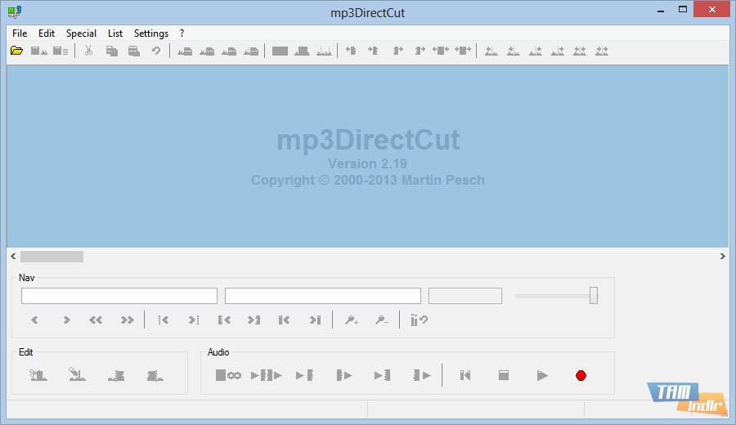Open the Settings menu
This screenshot has width=736, height=425.
(x=151, y=34)
